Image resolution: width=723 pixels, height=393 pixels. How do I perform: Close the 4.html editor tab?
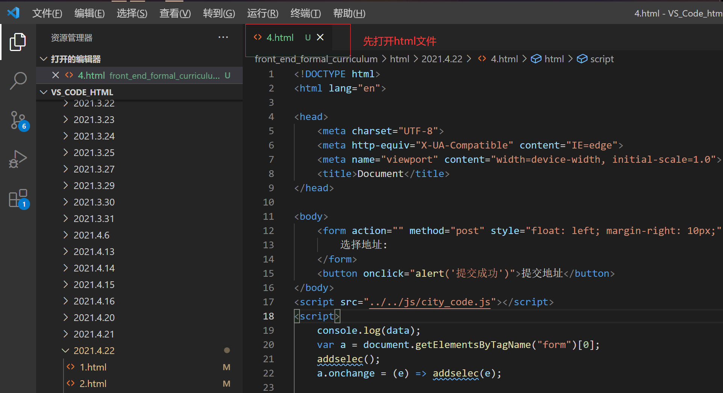[x=320, y=37]
